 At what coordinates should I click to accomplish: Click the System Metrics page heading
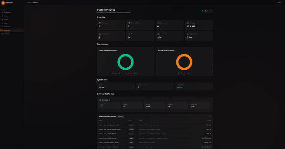point(106,10)
